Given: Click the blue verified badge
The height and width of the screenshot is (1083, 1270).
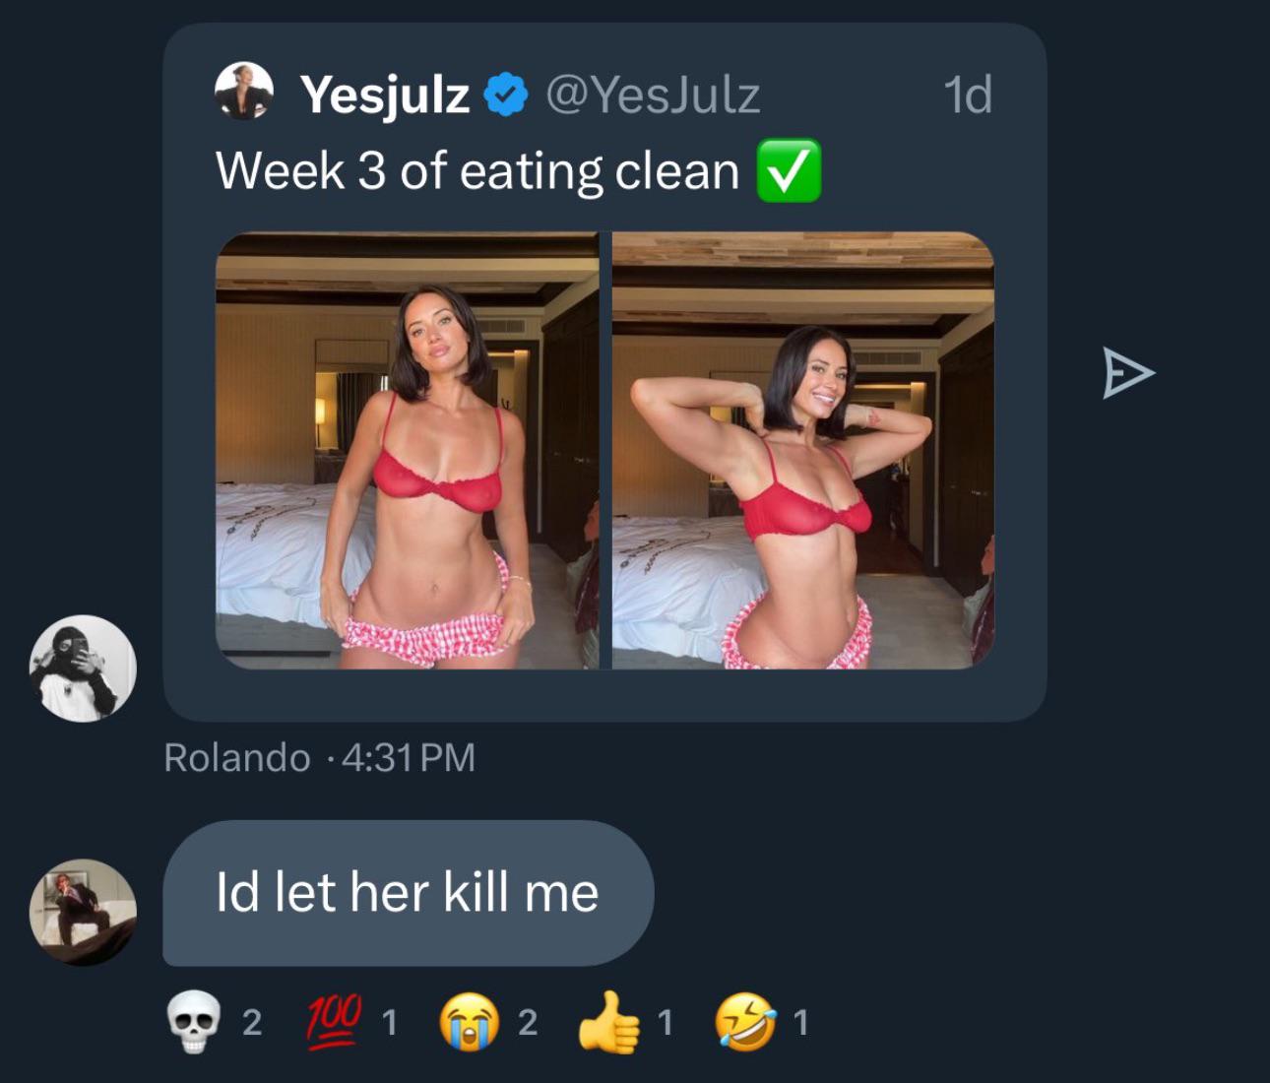Looking at the screenshot, I should tap(507, 95).
